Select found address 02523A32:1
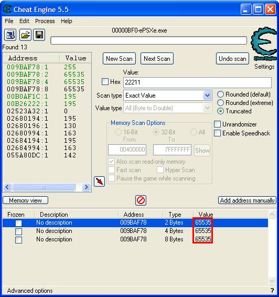Viewport: 279px width, 297px height. [27, 111]
